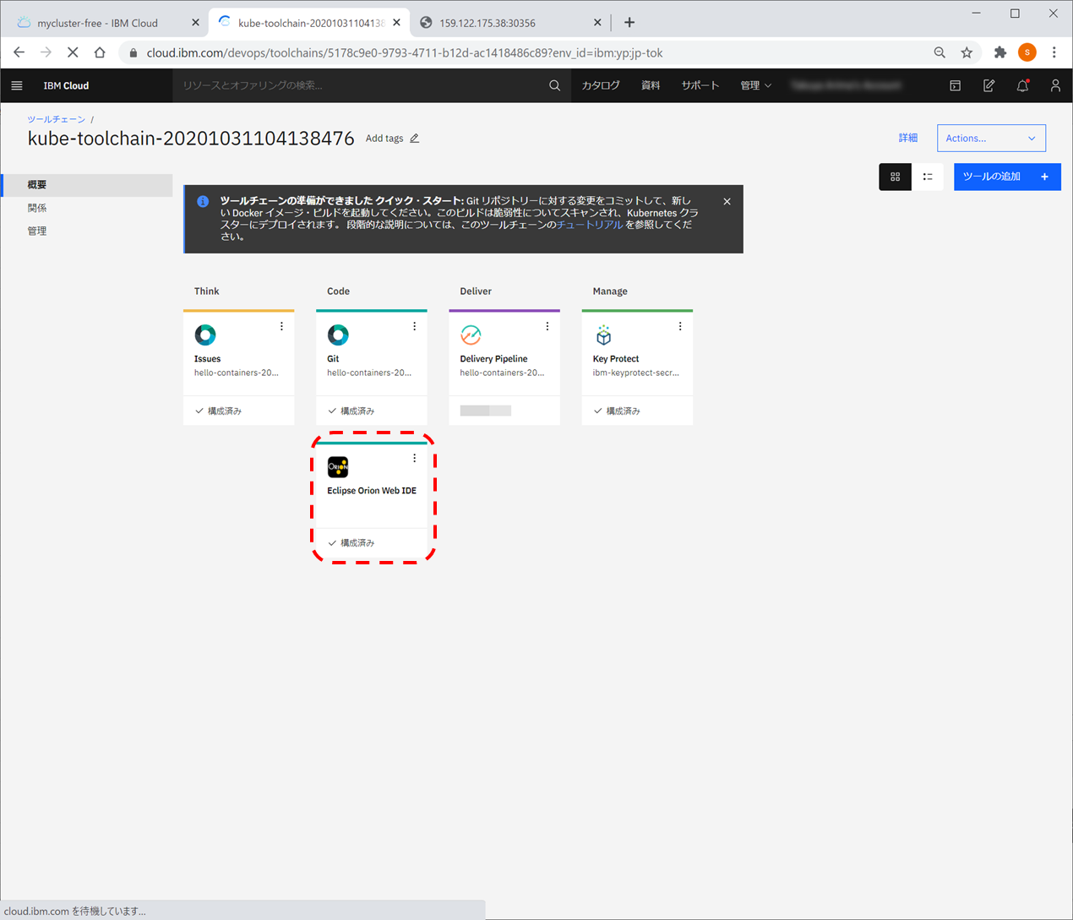Image resolution: width=1073 pixels, height=920 pixels.
Task: Open the overflow menu on Key Protect card
Action: tap(679, 326)
